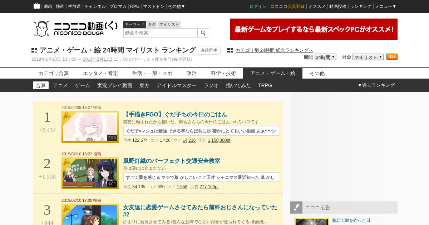Switch to エンタメ・音楽 tab
This screenshot has height=225, width=429.
pyautogui.click(x=100, y=73)
